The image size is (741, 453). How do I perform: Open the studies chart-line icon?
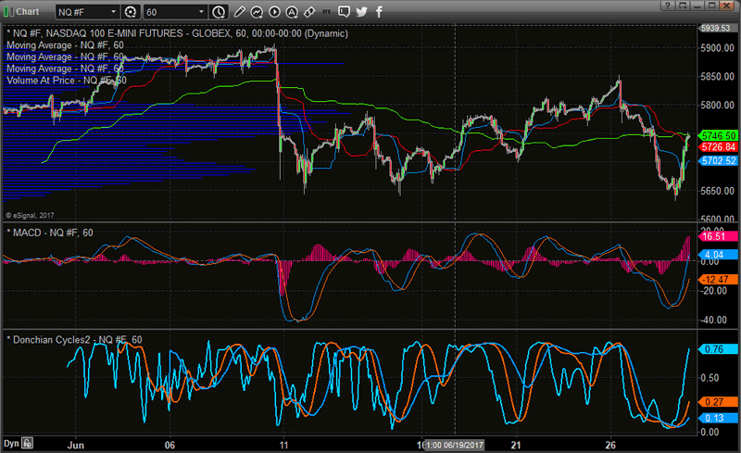pyautogui.click(x=256, y=12)
